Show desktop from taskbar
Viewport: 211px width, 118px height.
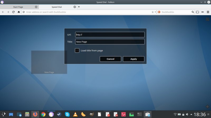point(11,115)
